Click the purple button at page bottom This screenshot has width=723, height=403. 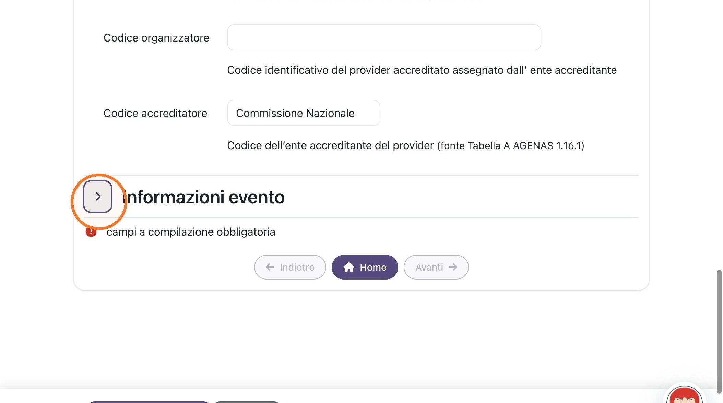[149, 402]
